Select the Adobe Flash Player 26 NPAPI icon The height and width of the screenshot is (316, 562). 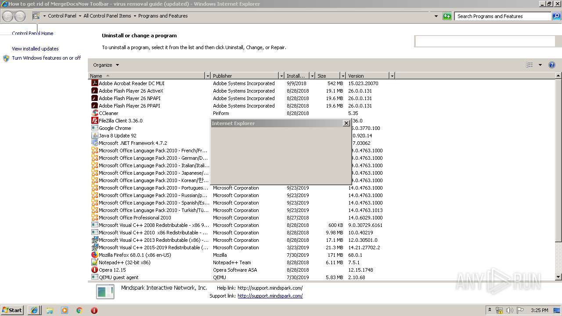point(94,98)
